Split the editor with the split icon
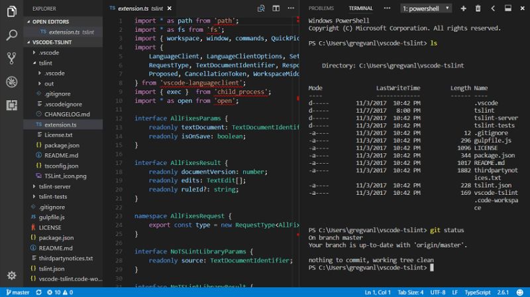This screenshot has width=530, height=297. [276, 9]
